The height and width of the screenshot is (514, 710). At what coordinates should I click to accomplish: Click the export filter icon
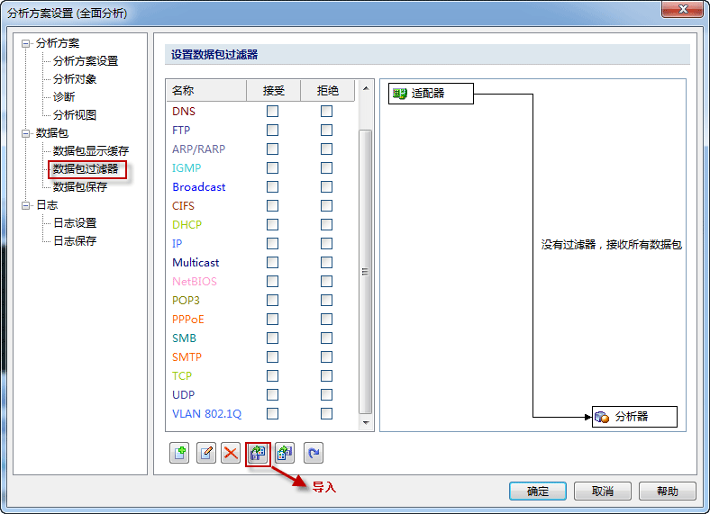(x=285, y=454)
